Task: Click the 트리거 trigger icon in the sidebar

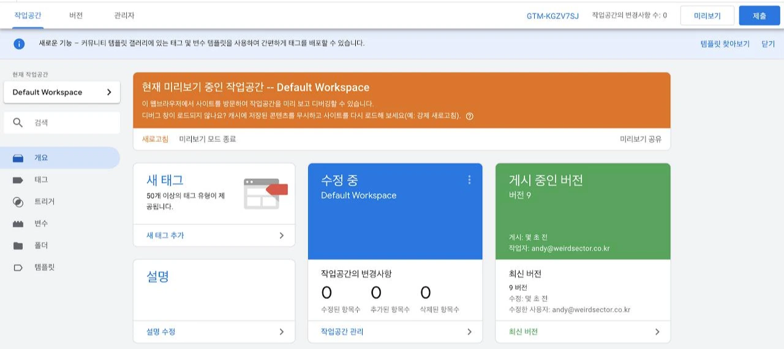Action: click(18, 202)
